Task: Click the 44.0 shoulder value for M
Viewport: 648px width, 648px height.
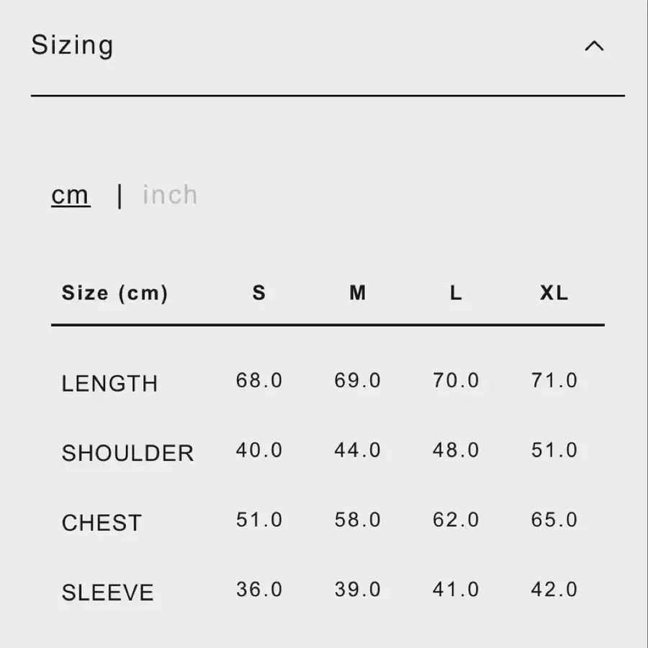Action: (357, 450)
